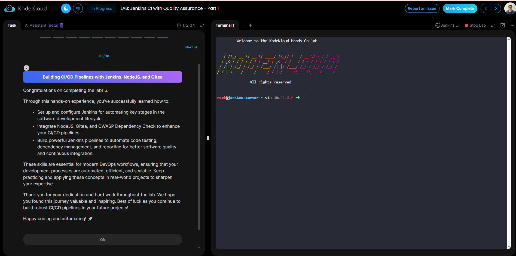Click the terminal scrollbar down arrow
Image resolution: width=516 pixels, height=256 pixels.
[x=509, y=247]
